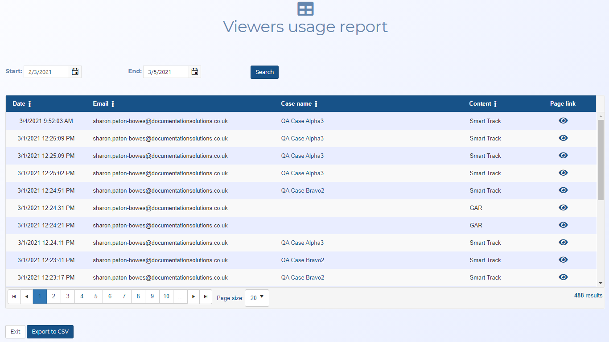Open the Start date calendar picker
The height and width of the screenshot is (342, 609).
[x=75, y=72]
